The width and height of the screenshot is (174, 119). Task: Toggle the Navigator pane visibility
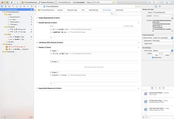pyautogui.click(x=163, y=2)
